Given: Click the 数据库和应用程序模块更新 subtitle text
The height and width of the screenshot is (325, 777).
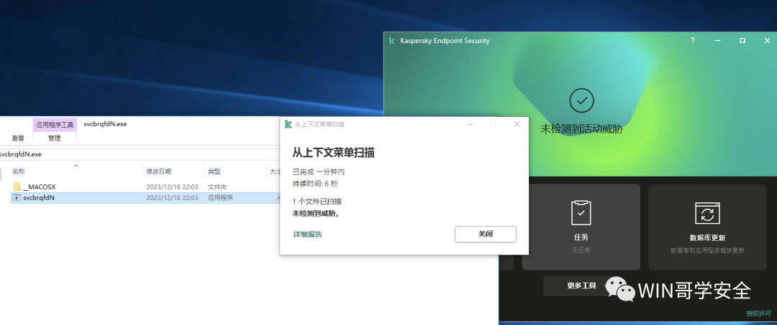Looking at the screenshot, I should coord(707,250).
